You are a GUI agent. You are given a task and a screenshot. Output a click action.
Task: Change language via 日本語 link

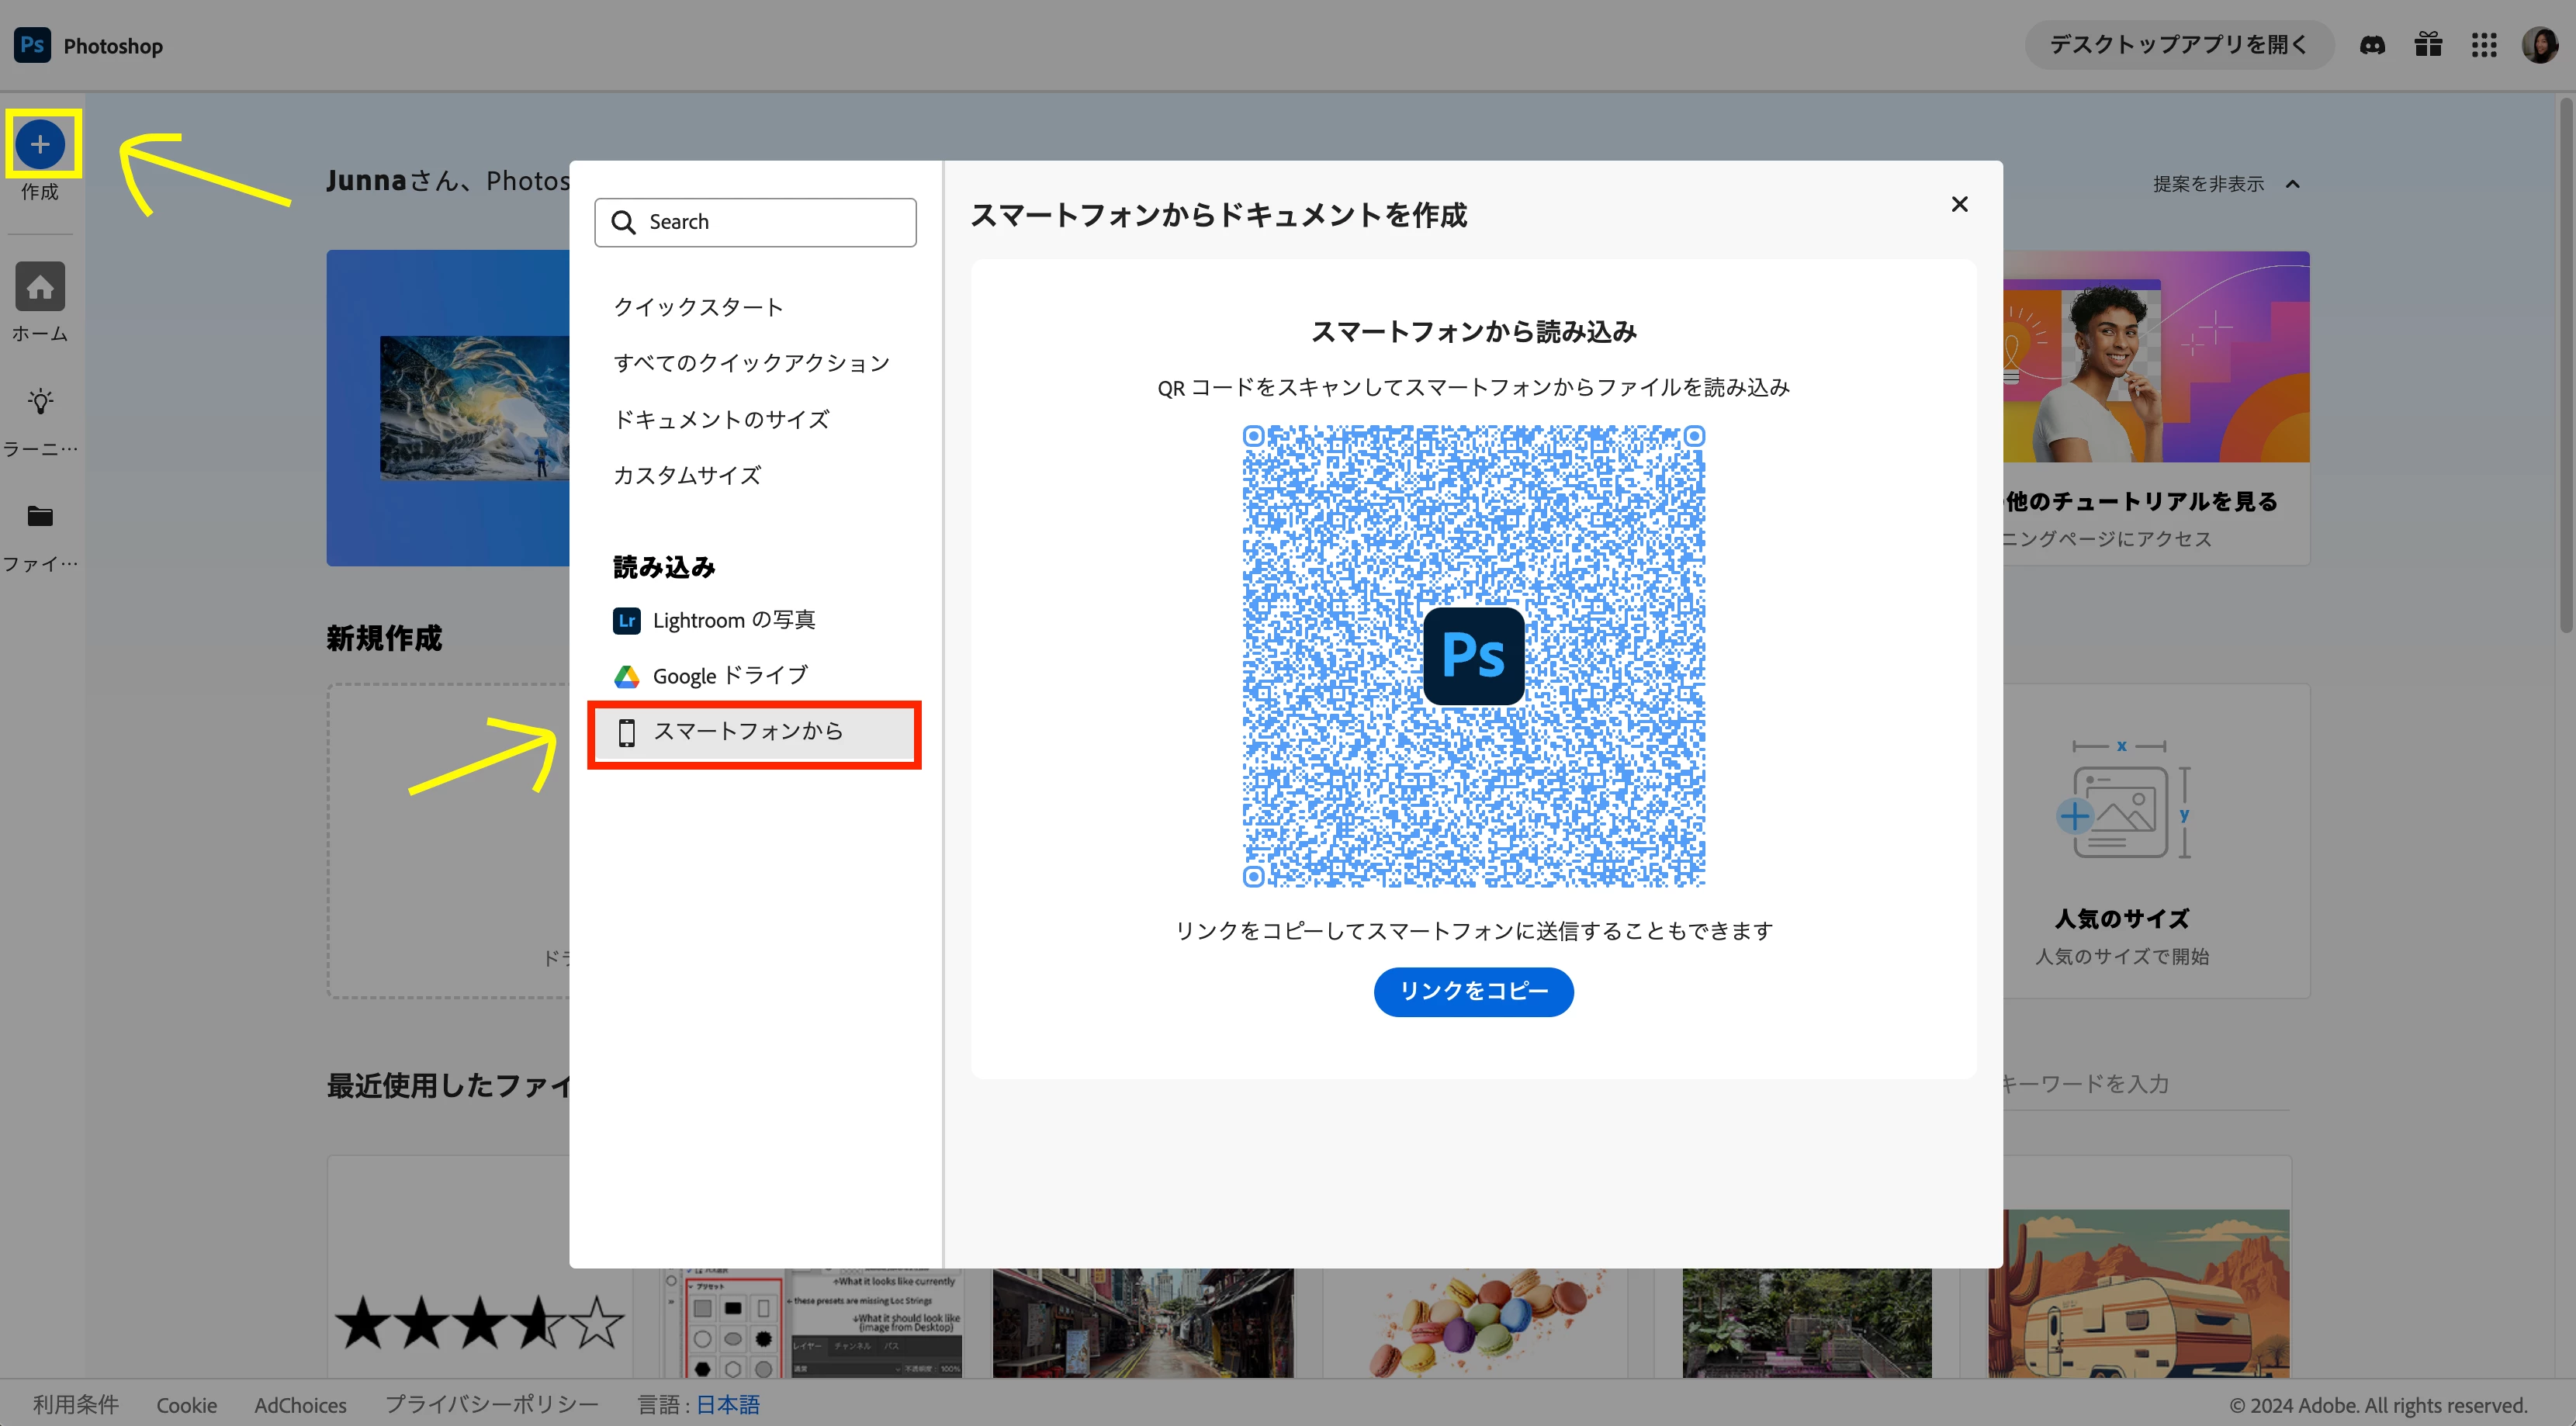(x=728, y=1404)
